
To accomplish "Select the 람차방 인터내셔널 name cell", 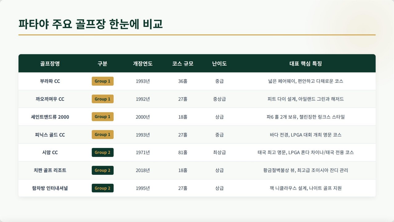I will tap(50, 188).
